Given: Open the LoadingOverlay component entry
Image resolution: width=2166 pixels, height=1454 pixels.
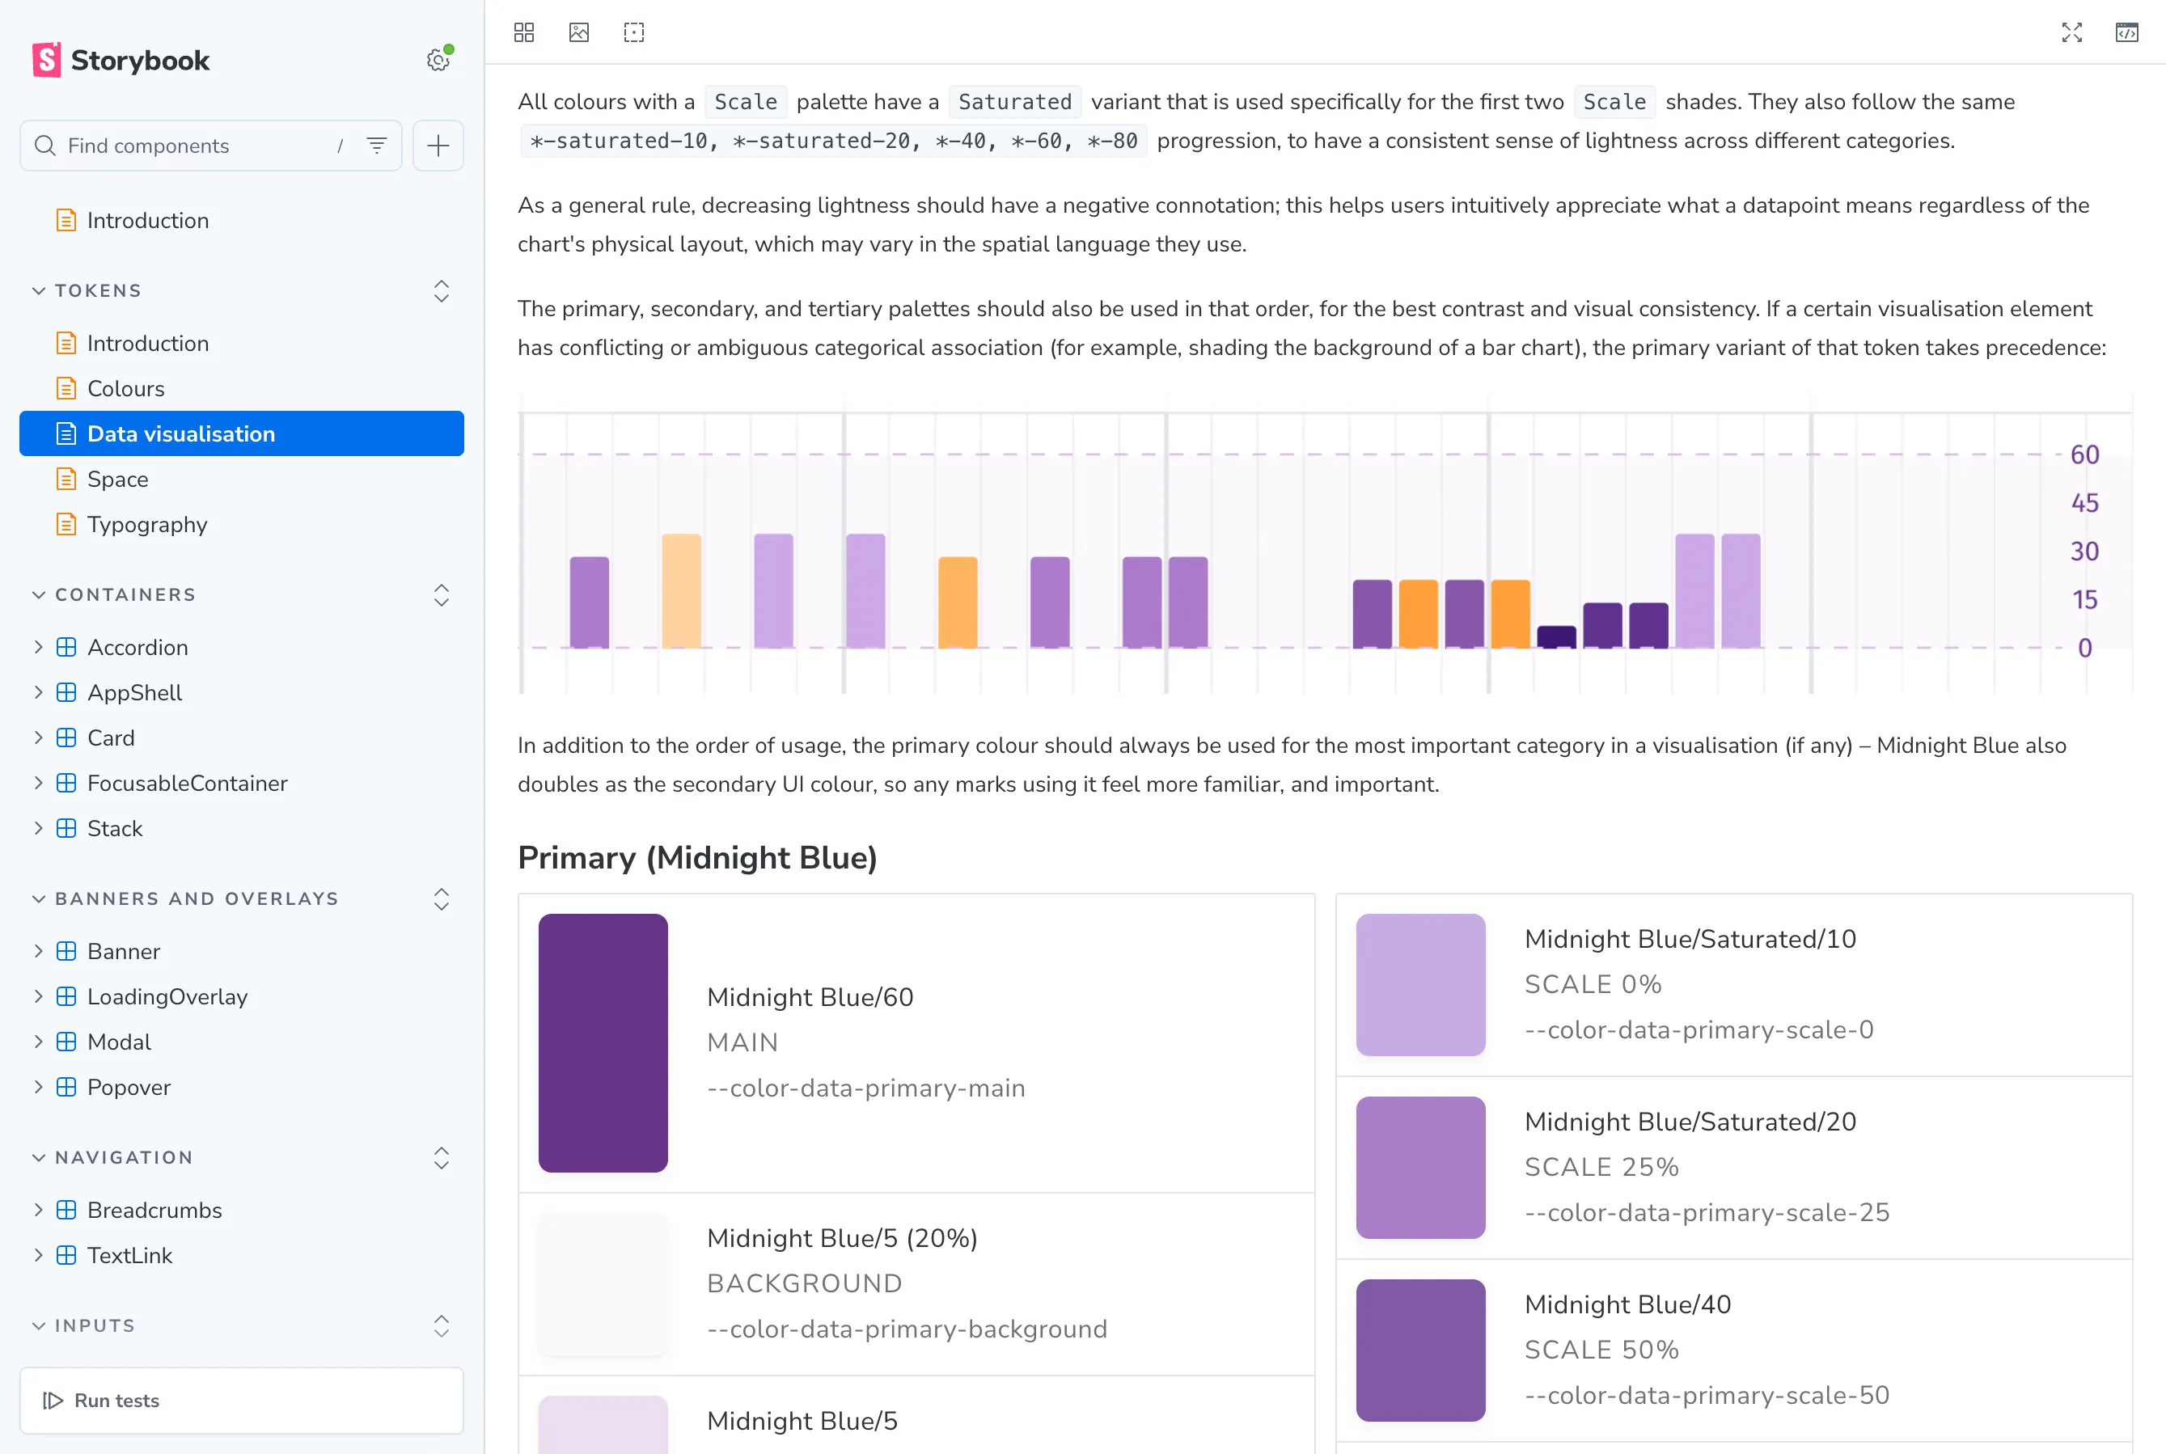Looking at the screenshot, I should [x=241, y=997].
